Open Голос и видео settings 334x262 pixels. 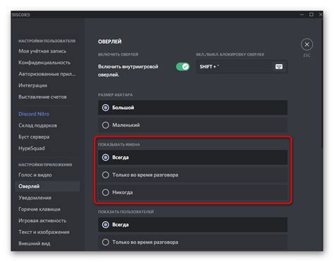click(35, 175)
